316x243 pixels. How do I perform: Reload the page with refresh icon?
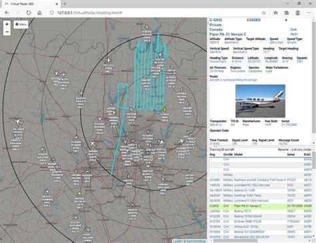coord(29,13)
